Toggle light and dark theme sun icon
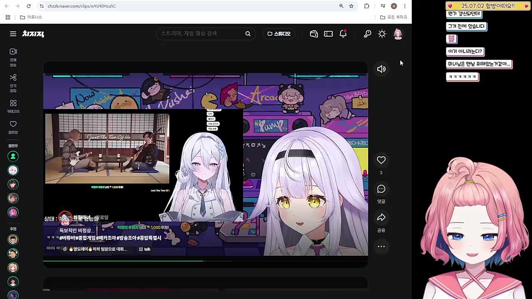This screenshot has height=299, width=532. click(x=382, y=34)
